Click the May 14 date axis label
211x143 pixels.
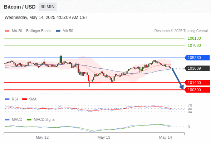tap(165, 137)
